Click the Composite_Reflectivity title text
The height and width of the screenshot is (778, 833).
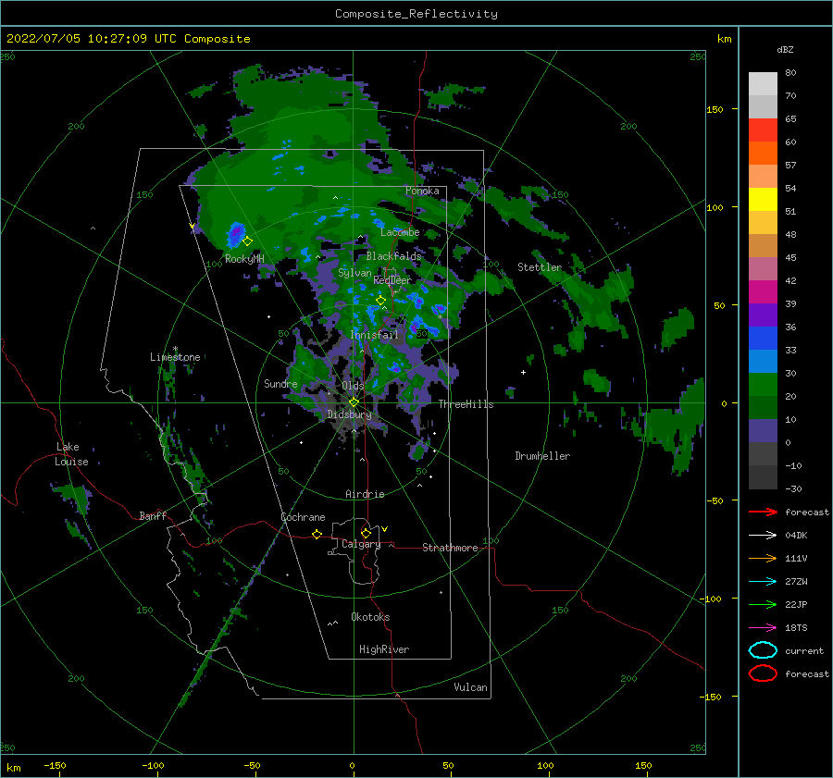(416, 14)
